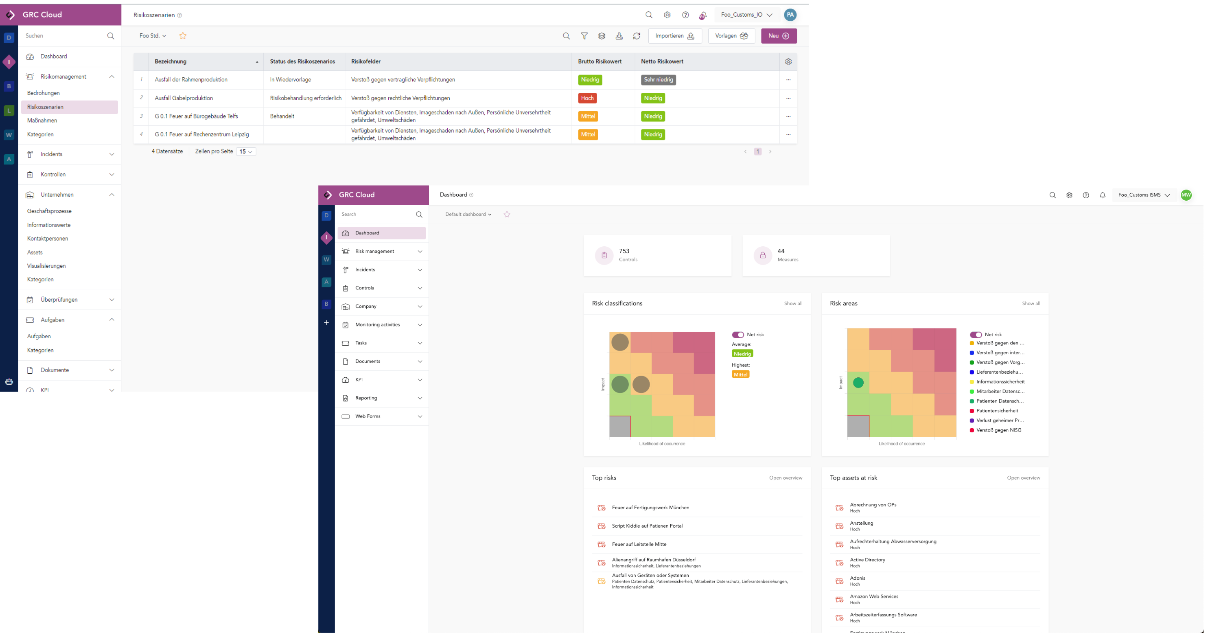1221x633 pixels.
Task: Expand Incidents section in German sidebar
Action: coord(69,155)
